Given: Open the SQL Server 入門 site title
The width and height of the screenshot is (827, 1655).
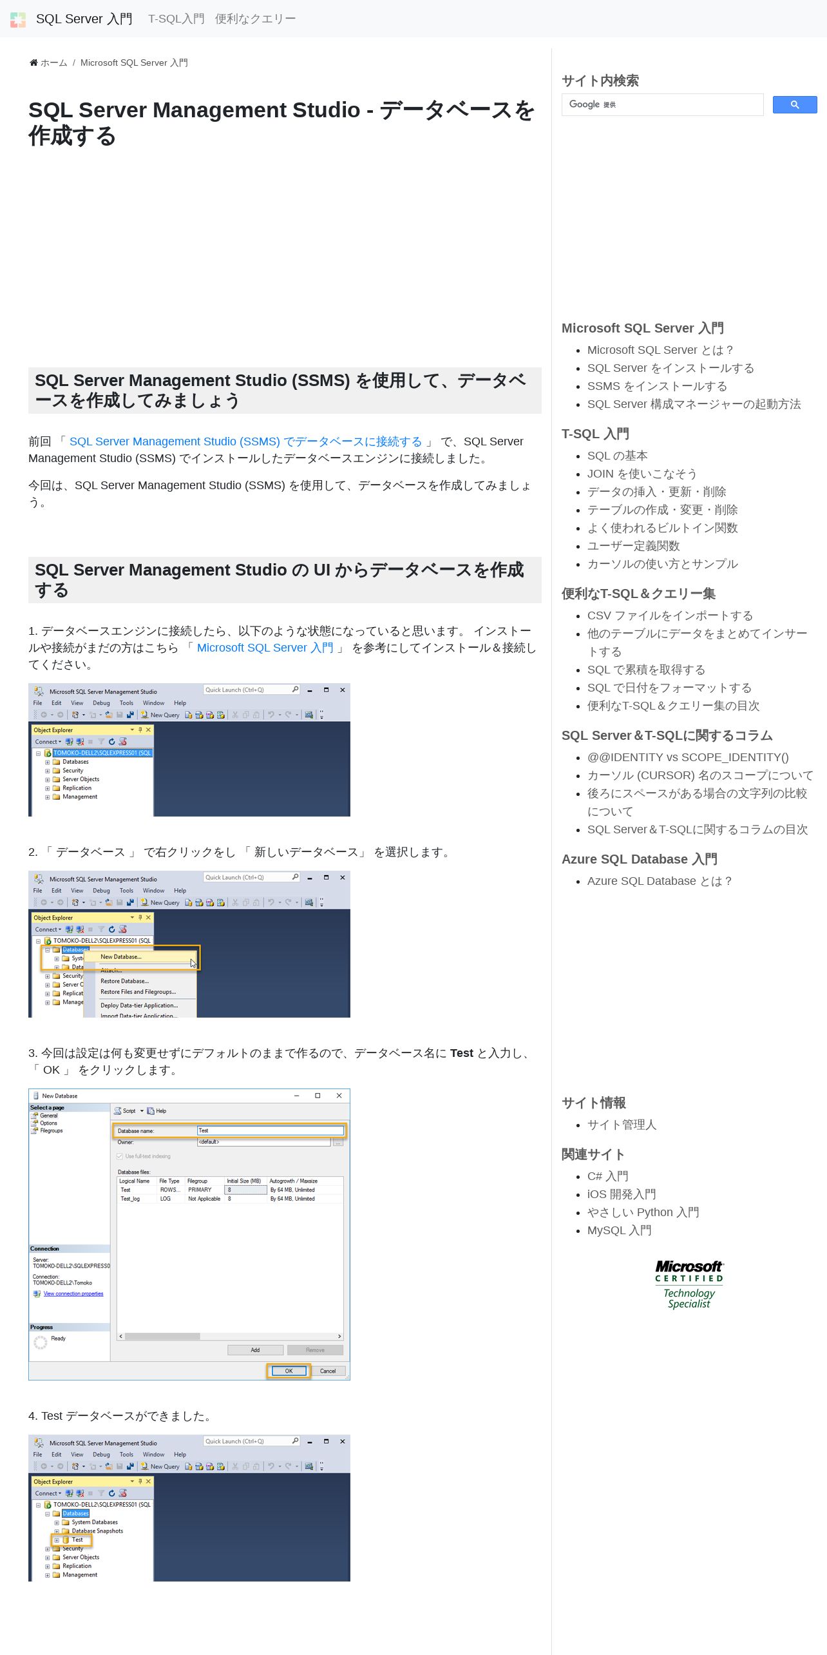Looking at the screenshot, I should (x=84, y=19).
